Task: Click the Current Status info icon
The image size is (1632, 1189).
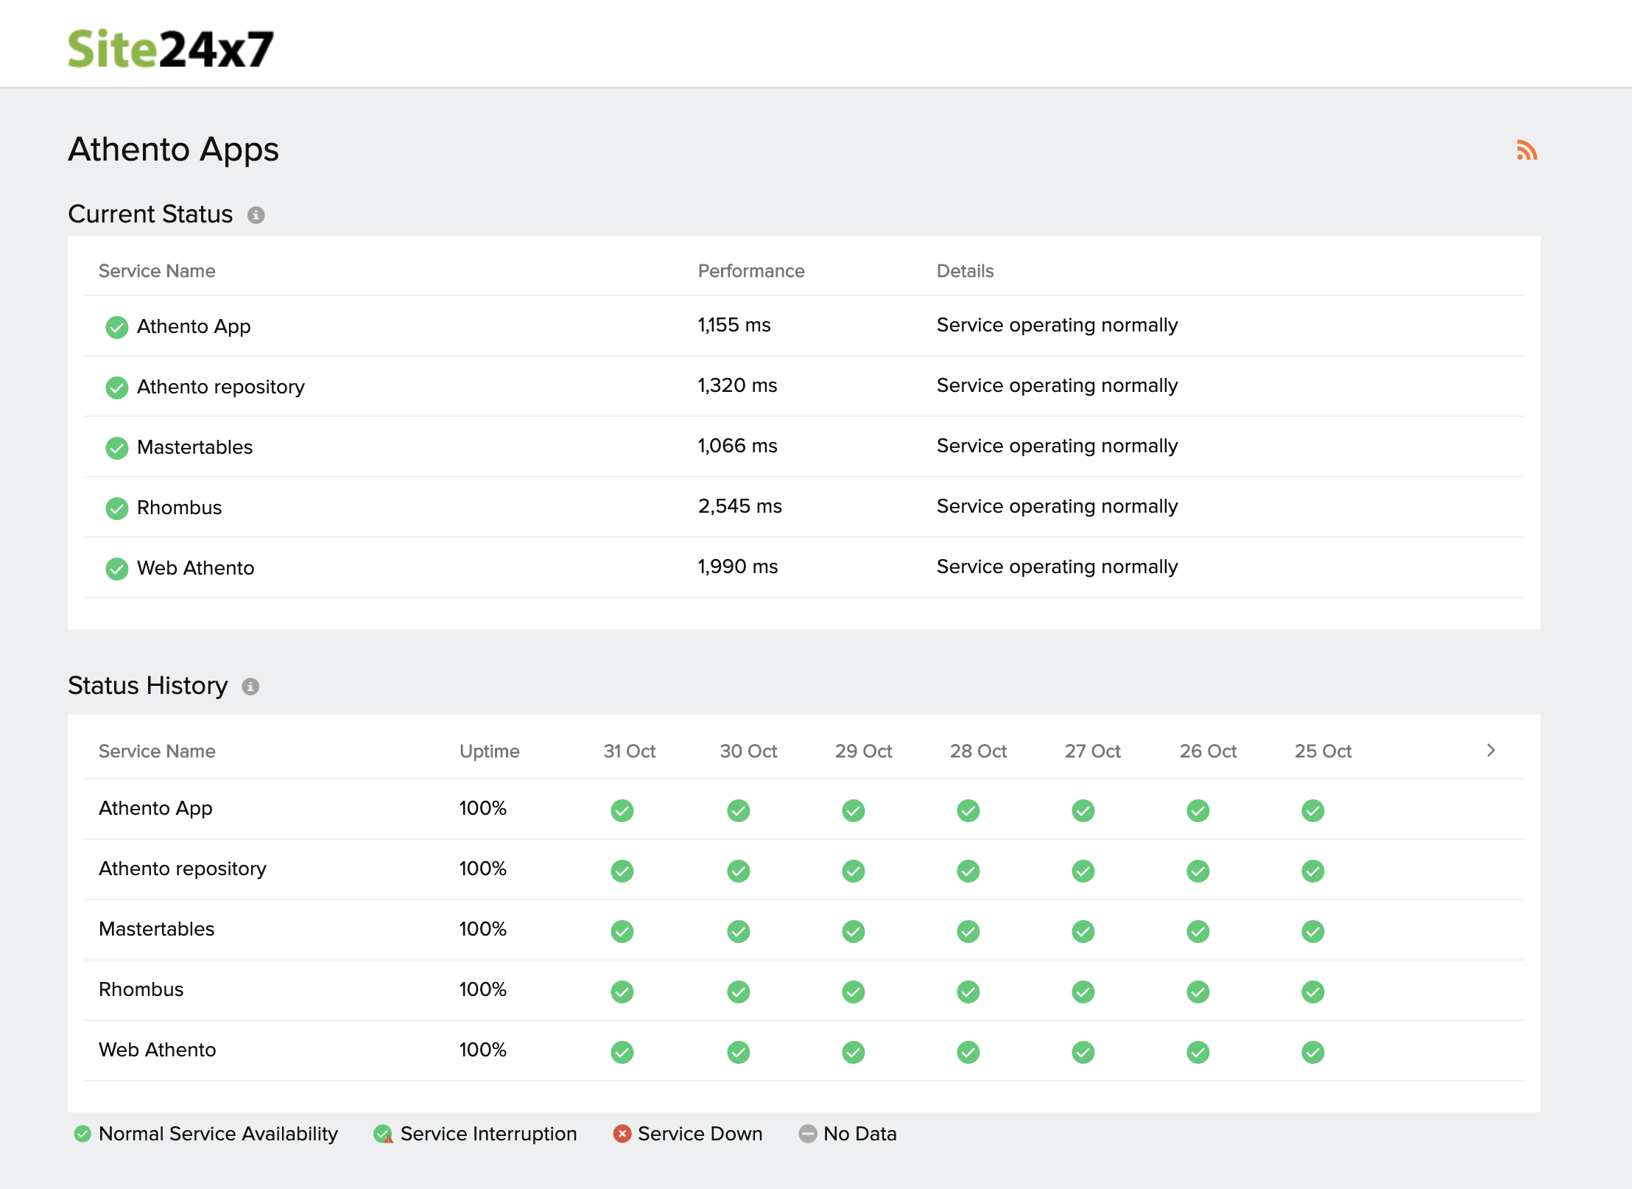Action: 256,215
